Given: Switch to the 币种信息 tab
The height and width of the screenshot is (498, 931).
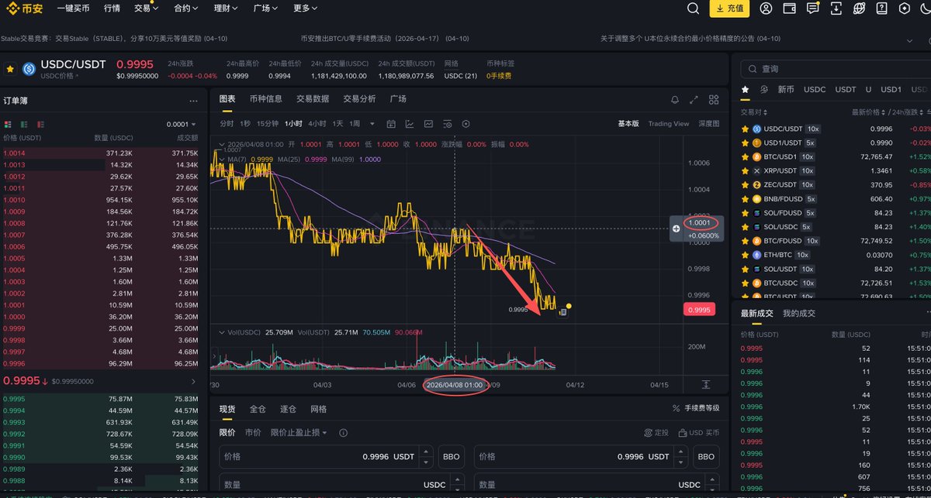Looking at the screenshot, I should coord(266,99).
